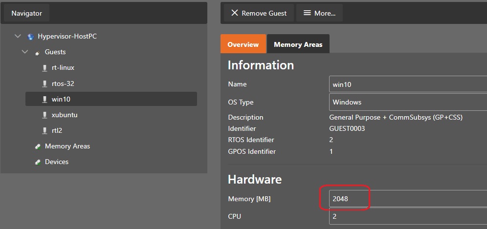Click the guest icon beside rt-linux
Image resolution: width=487 pixels, height=229 pixels.
(44, 68)
